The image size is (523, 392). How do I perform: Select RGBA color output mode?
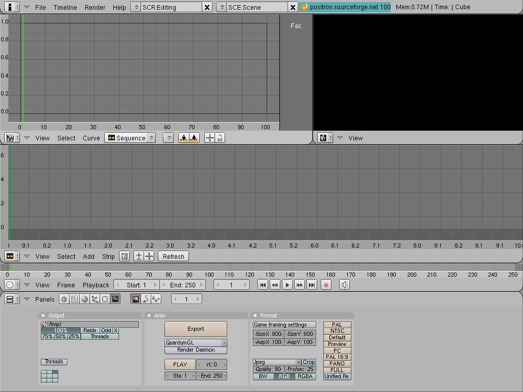[305, 376]
